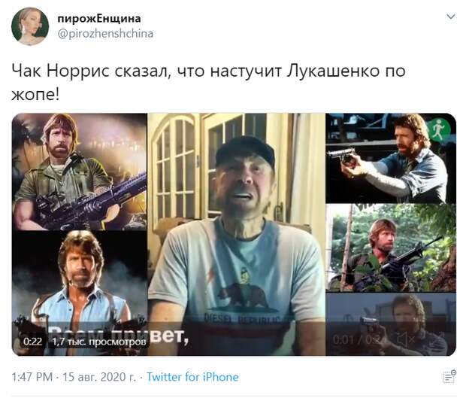
Task: Click the tweet text about Чак Норрис
Action: pos(208,83)
